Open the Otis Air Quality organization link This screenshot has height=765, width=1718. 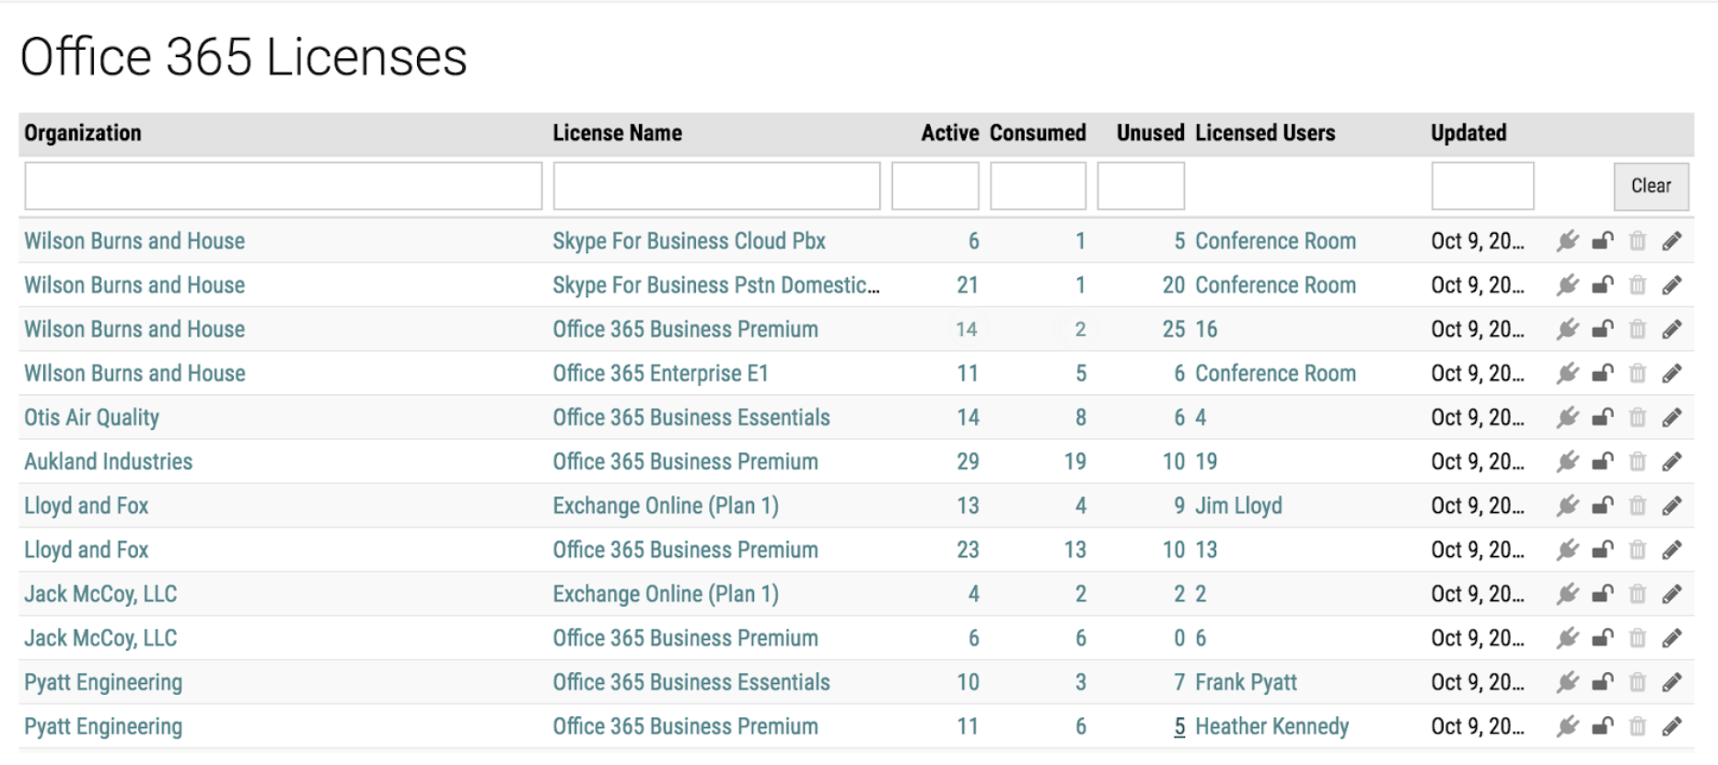tap(92, 418)
